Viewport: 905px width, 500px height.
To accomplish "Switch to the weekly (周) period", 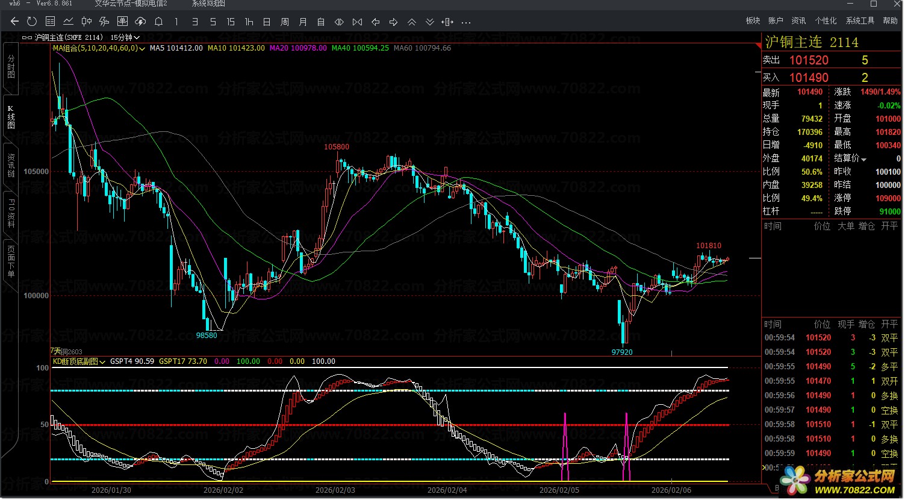I will 285,22.
